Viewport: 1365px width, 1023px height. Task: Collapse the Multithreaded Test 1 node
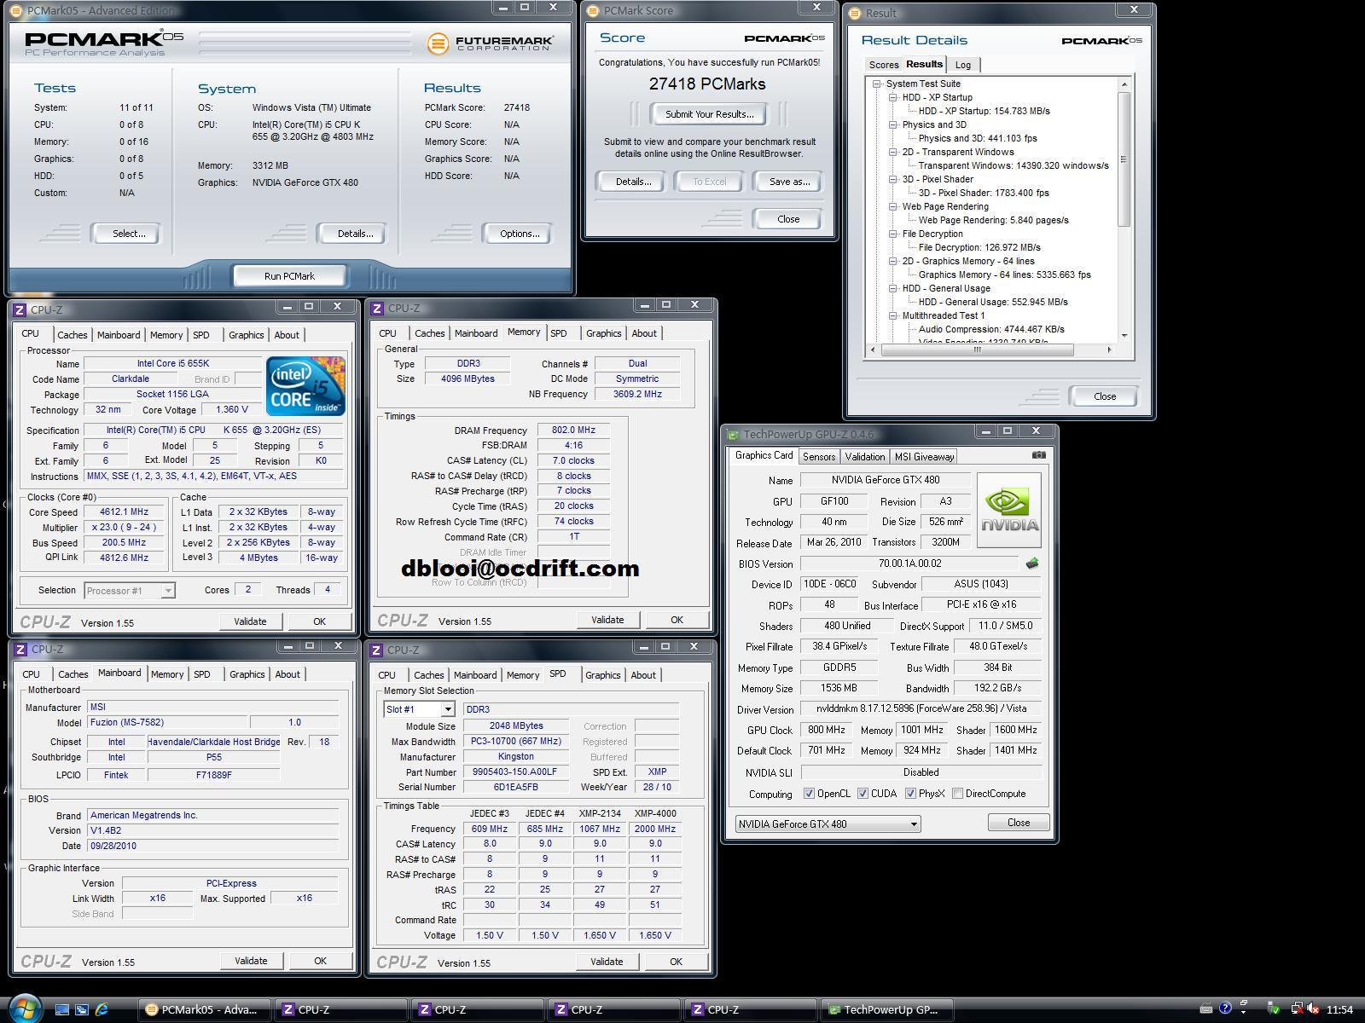click(x=893, y=315)
